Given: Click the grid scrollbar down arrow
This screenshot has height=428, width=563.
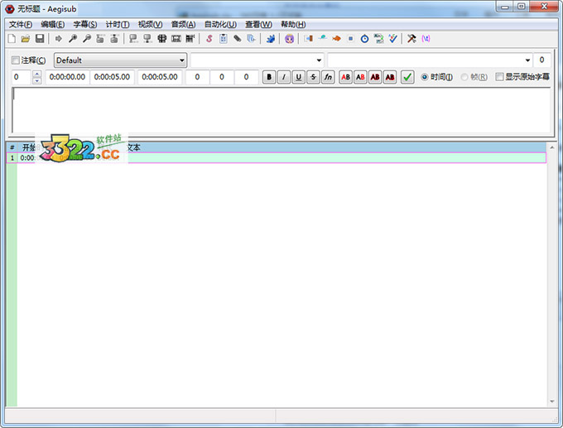Looking at the screenshot, I should [x=552, y=402].
